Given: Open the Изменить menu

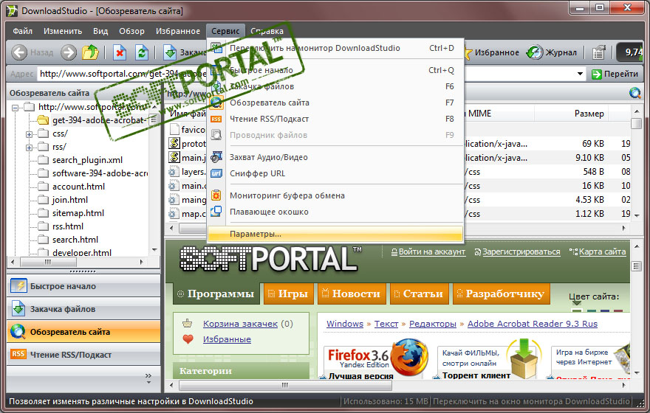Looking at the screenshot, I should (x=63, y=31).
